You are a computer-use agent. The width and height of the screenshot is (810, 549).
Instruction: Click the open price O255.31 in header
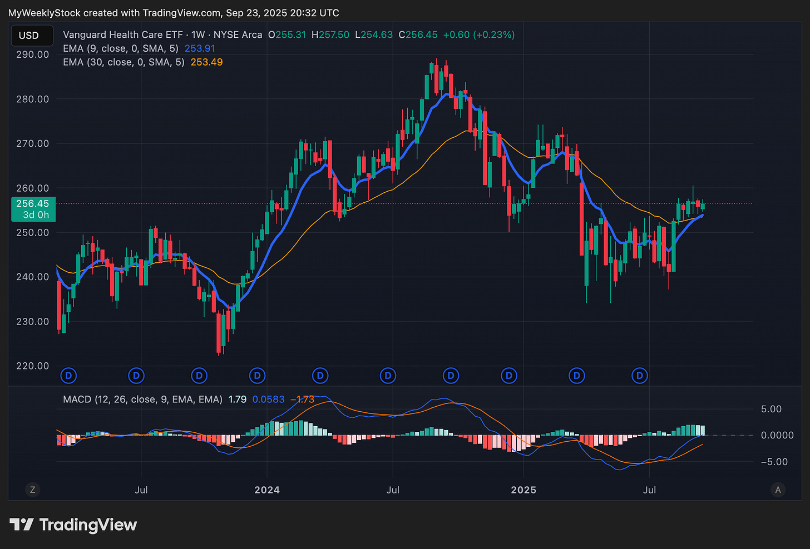coord(287,34)
